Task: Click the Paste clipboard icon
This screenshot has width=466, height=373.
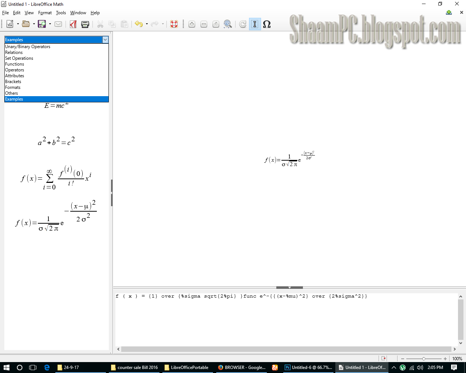Action: point(124,24)
